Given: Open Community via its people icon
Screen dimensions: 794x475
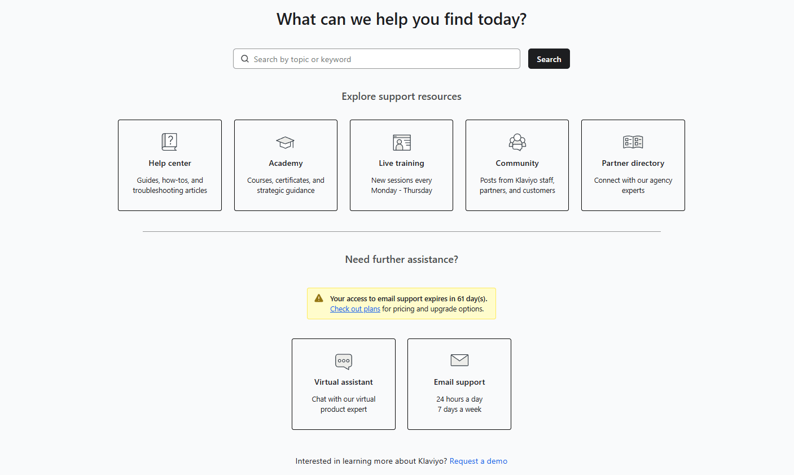Looking at the screenshot, I should 517,142.
